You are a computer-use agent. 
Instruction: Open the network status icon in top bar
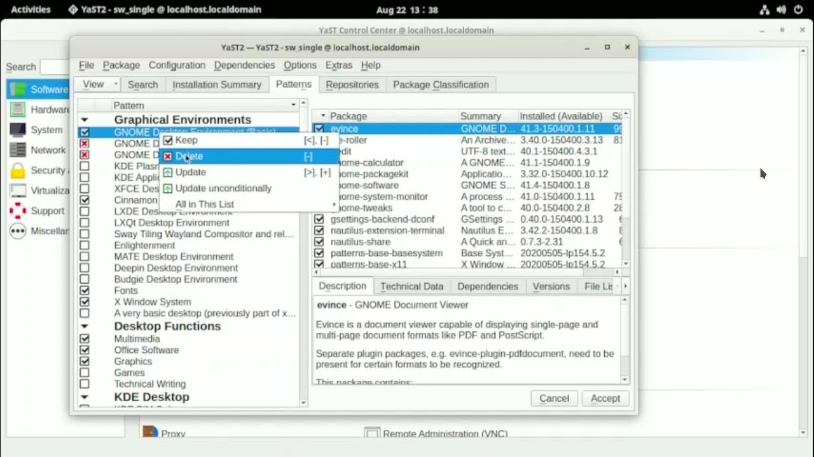point(764,10)
